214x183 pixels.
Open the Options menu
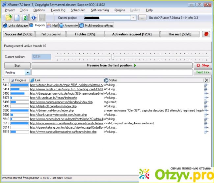coord(39,10)
